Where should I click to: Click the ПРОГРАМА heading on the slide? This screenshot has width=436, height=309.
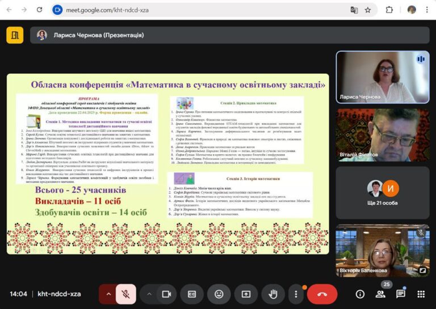pyautogui.click(x=89, y=99)
